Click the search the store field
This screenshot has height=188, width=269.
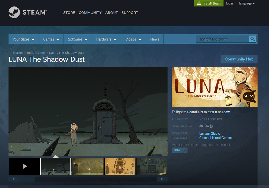(x=222, y=39)
